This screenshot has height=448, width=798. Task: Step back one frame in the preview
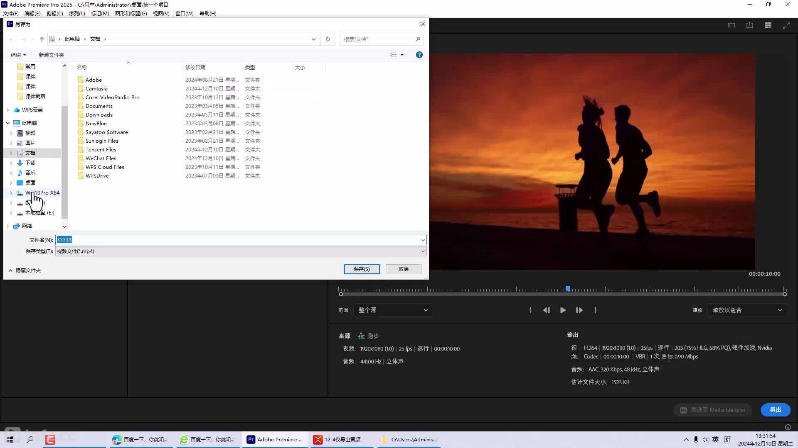(x=547, y=310)
